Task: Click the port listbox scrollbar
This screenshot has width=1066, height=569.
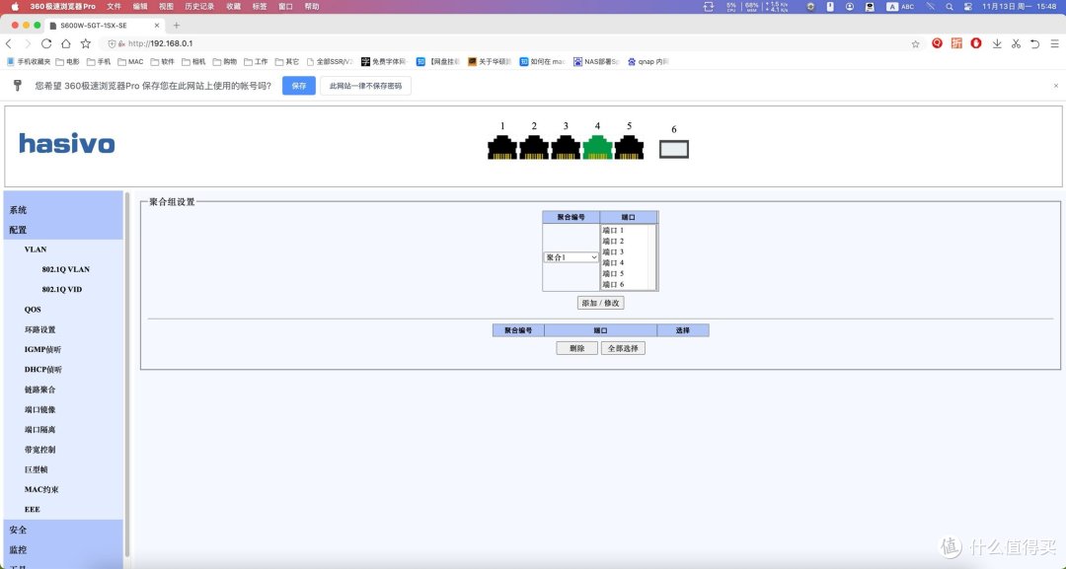Action: 652,256
